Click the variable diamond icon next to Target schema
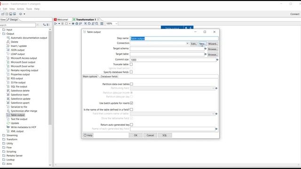Image resolution: width=301 pixels, height=169 pixels. tap(206, 49)
